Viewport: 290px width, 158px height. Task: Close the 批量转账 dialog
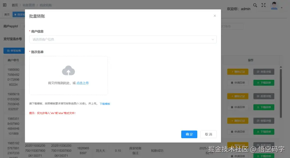pyautogui.click(x=215, y=16)
